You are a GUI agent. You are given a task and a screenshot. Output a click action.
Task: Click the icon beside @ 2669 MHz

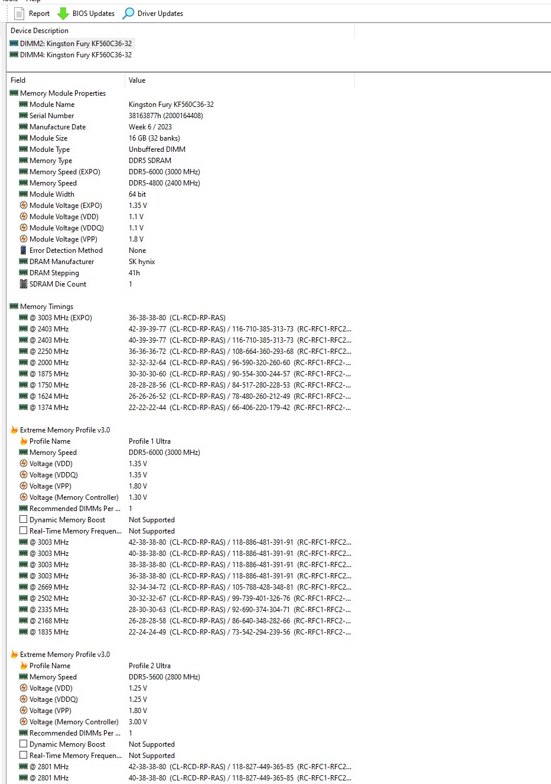24,587
